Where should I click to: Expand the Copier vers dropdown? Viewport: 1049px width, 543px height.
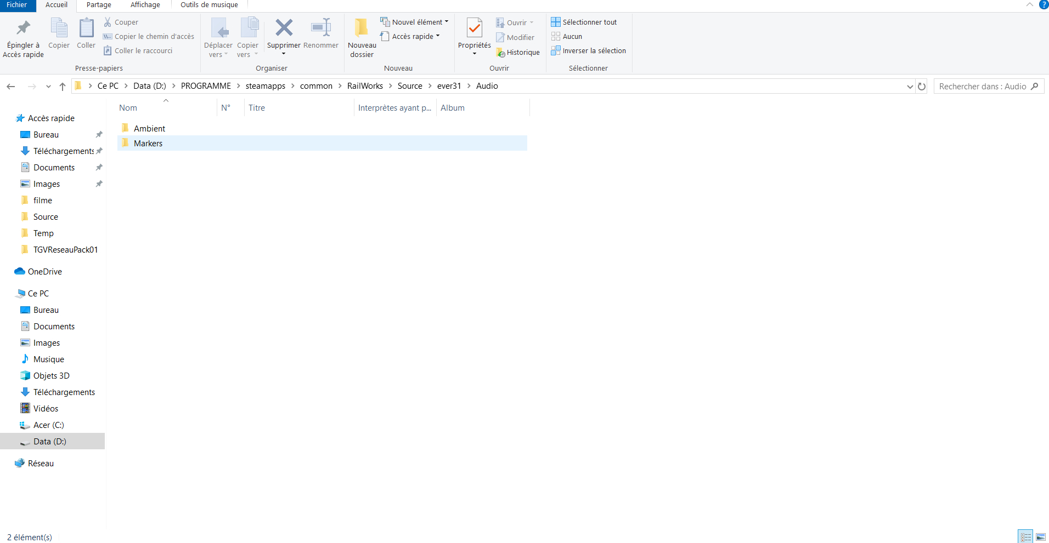pos(256,55)
